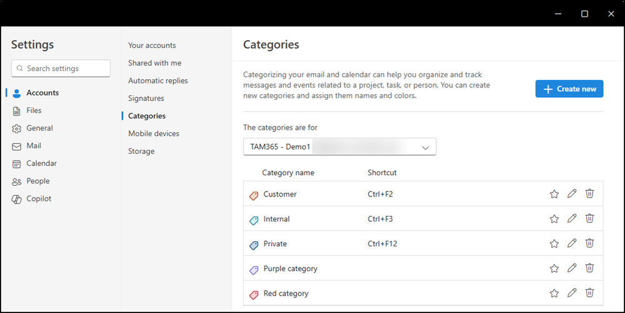This screenshot has width=625, height=313.
Task: Click the Category name column header
Action: 287,173
